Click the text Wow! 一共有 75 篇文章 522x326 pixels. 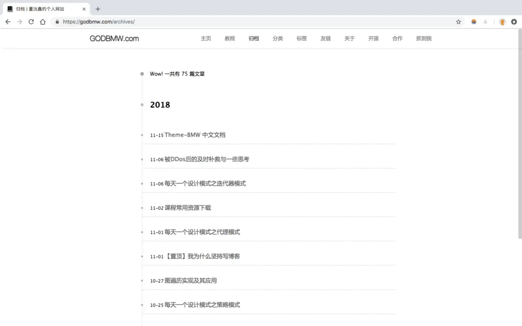pyautogui.click(x=177, y=74)
